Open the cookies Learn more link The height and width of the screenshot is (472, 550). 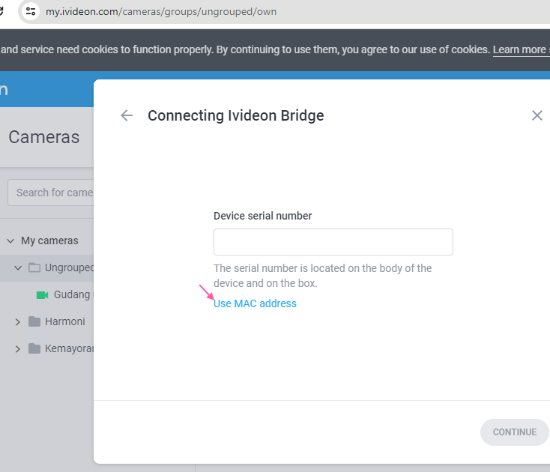pos(519,49)
